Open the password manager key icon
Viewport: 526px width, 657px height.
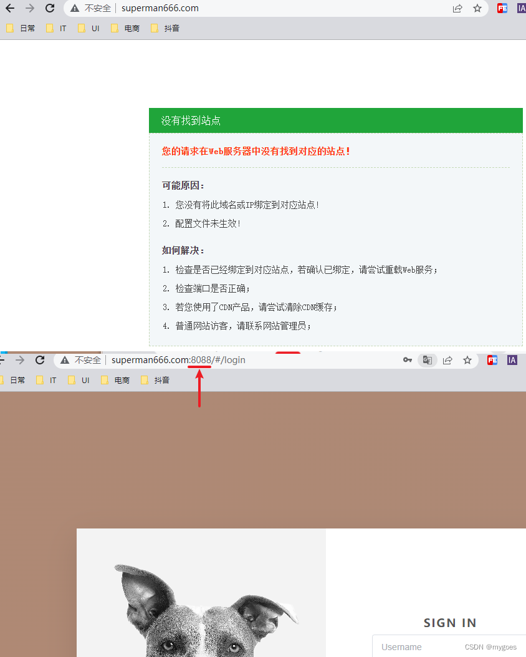(x=407, y=360)
